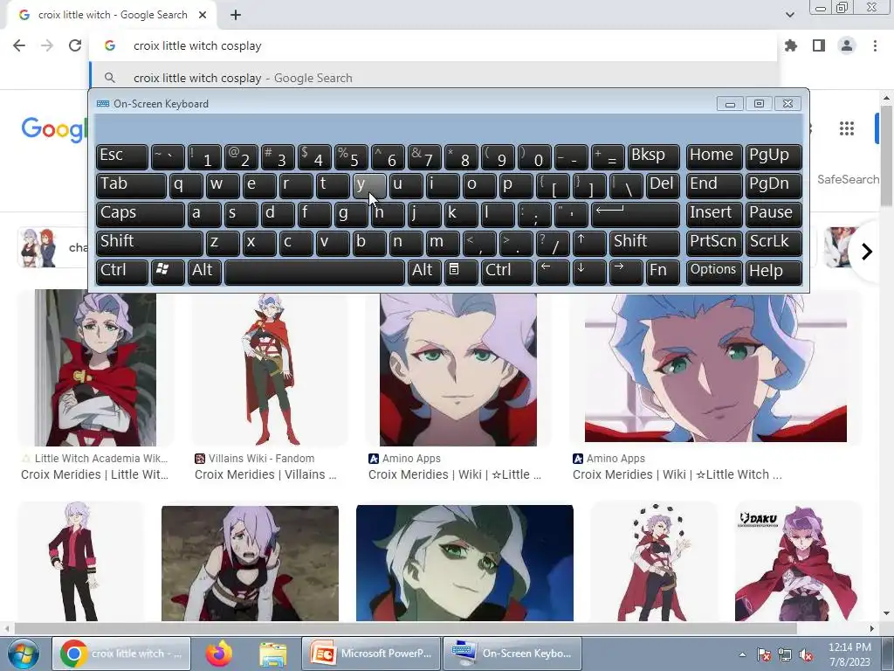Toggle the Fn key on keyboard
The width and height of the screenshot is (894, 671).
pos(664,272)
